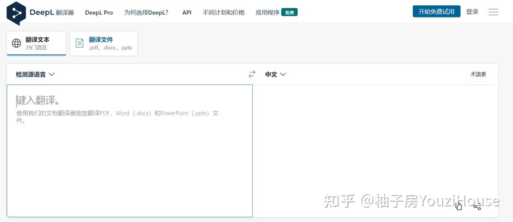The width and height of the screenshot is (513, 222).
Task: Click the DeepL 翻译器 title link
Action: pyautogui.click(x=52, y=12)
